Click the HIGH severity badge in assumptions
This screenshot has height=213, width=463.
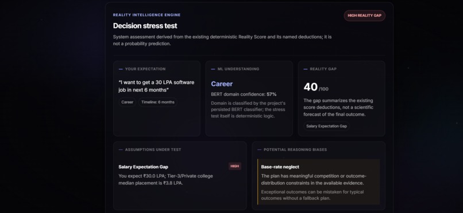tap(235, 166)
